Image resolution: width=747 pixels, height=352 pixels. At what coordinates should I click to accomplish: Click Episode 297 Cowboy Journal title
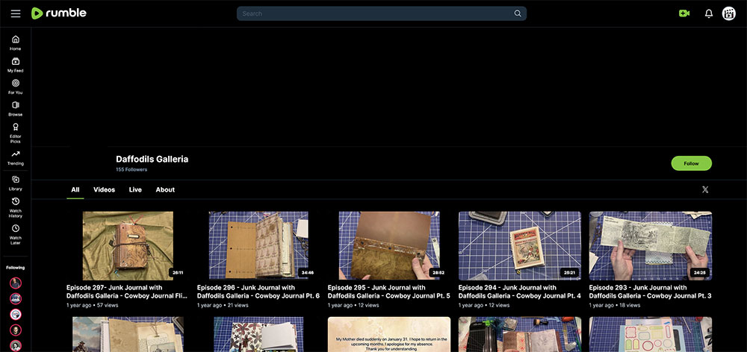pos(127,292)
